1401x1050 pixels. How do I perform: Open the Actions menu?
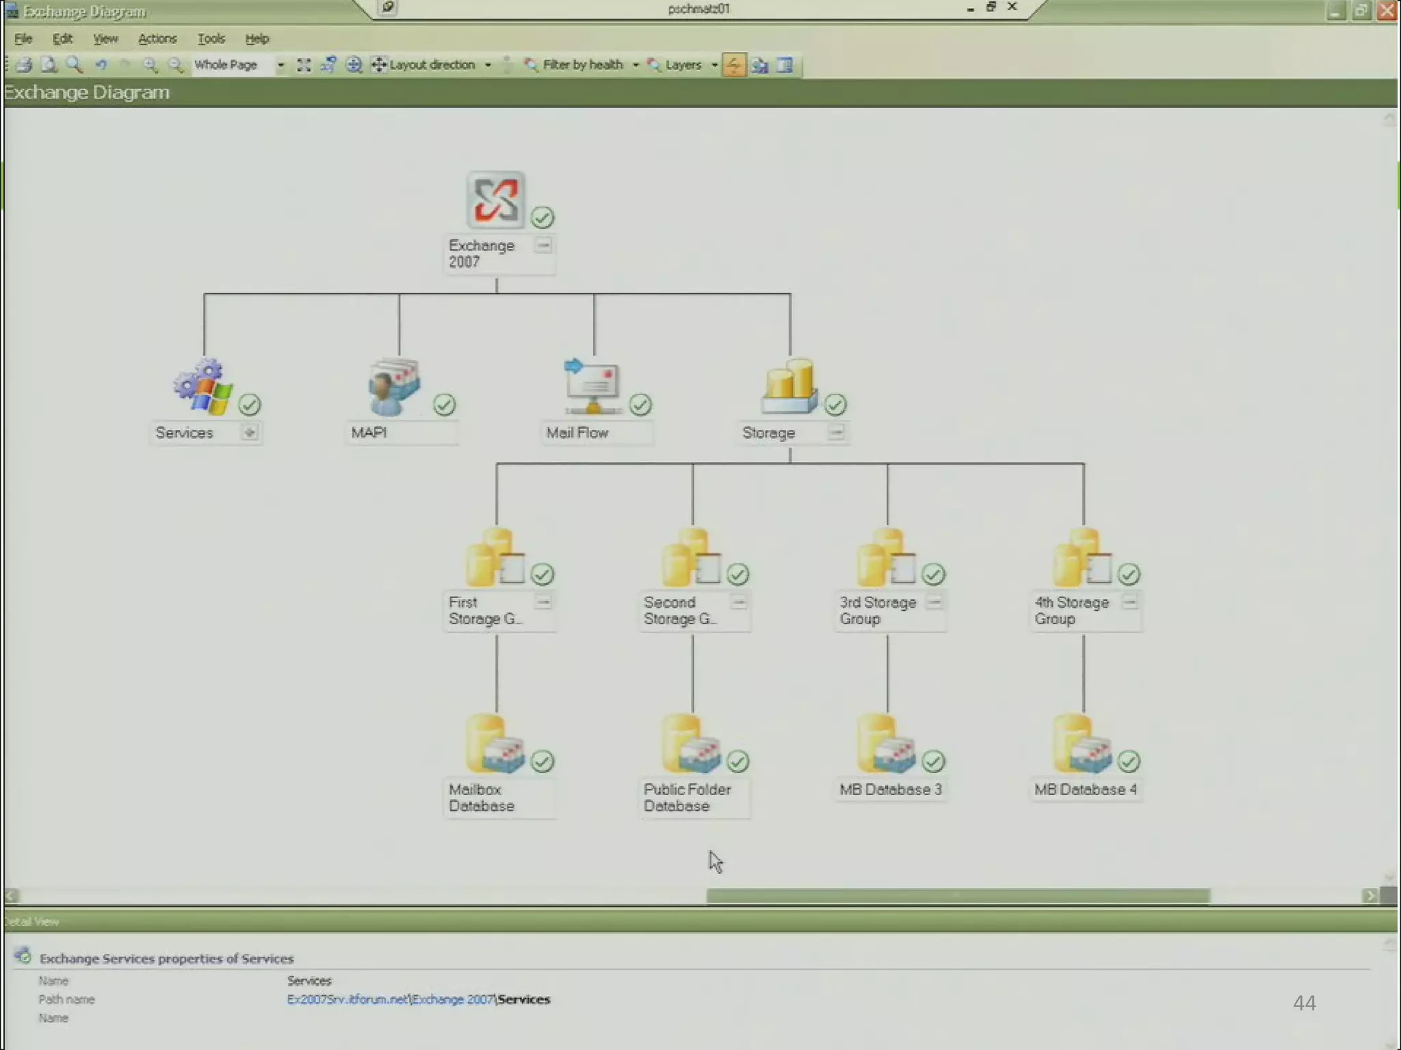tap(157, 39)
